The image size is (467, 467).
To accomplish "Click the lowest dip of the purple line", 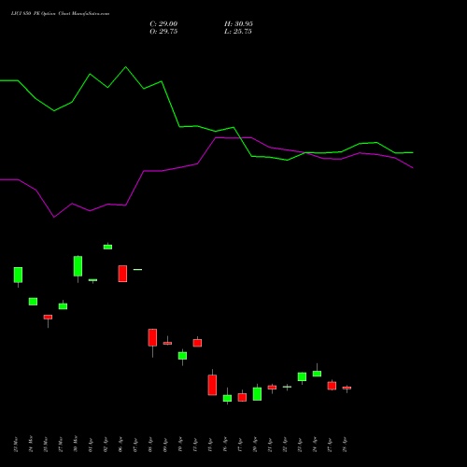I will [x=54, y=217].
